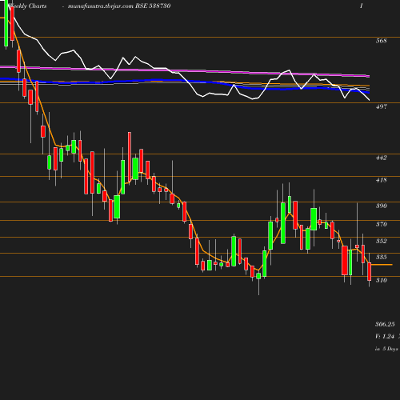
Task: Click the "370" price level label
Action: tap(381, 224)
